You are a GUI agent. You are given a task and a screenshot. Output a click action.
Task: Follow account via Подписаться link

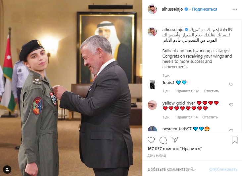[x=205, y=9]
